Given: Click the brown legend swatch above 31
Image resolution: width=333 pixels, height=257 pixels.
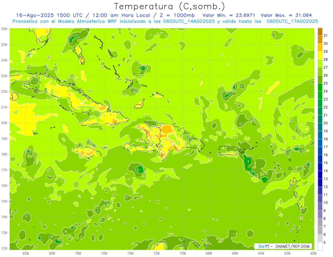Looking at the screenshot, I should pyautogui.click(x=320, y=32).
